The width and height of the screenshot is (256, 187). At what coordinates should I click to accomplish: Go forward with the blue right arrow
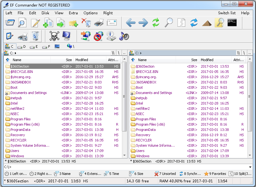(143, 23)
